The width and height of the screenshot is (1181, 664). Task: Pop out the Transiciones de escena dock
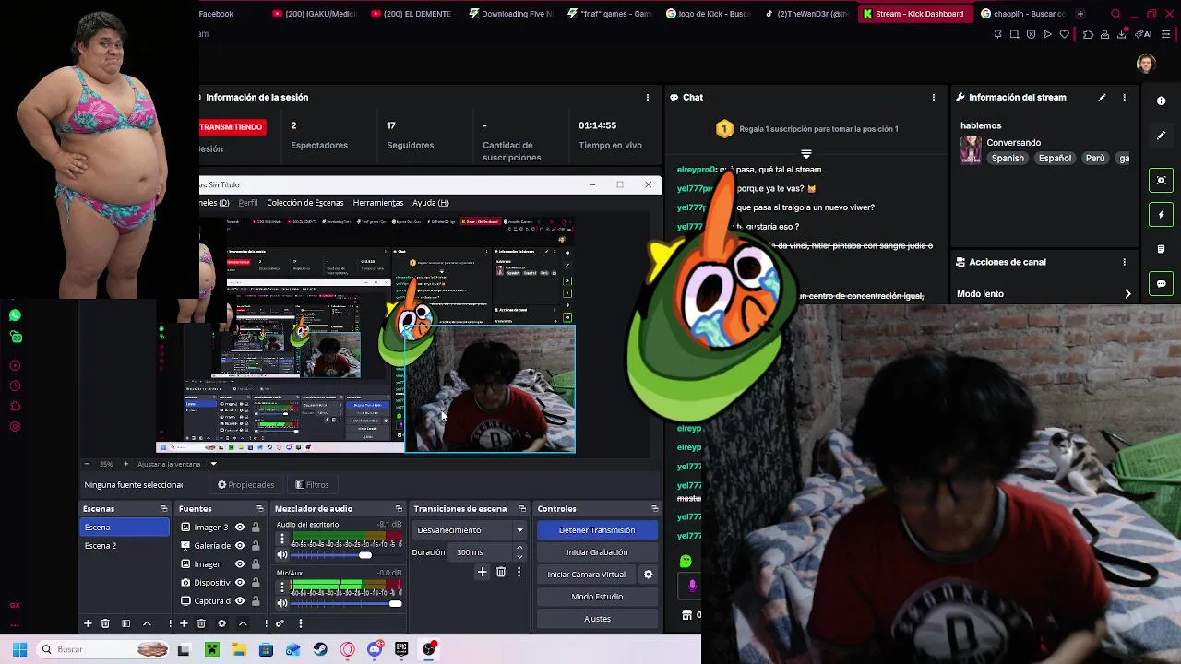[x=522, y=509]
